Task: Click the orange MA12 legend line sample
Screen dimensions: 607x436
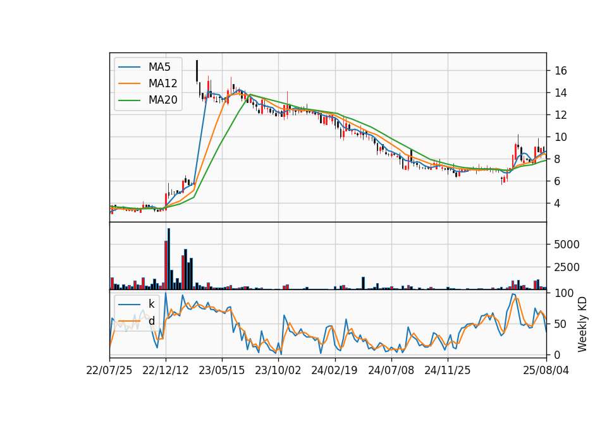Action: 129,83
